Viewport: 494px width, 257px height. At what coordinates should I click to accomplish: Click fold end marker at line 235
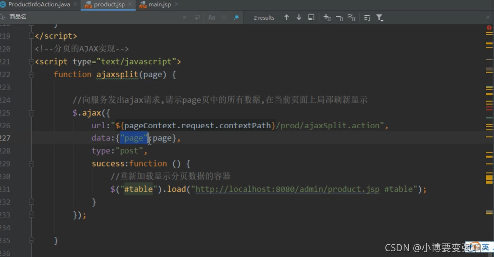(x=31, y=240)
